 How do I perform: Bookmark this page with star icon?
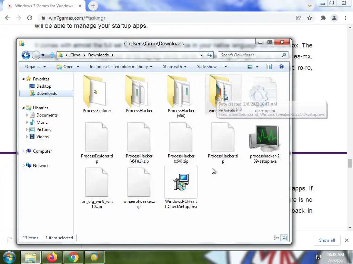pyautogui.click(x=310, y=18)
